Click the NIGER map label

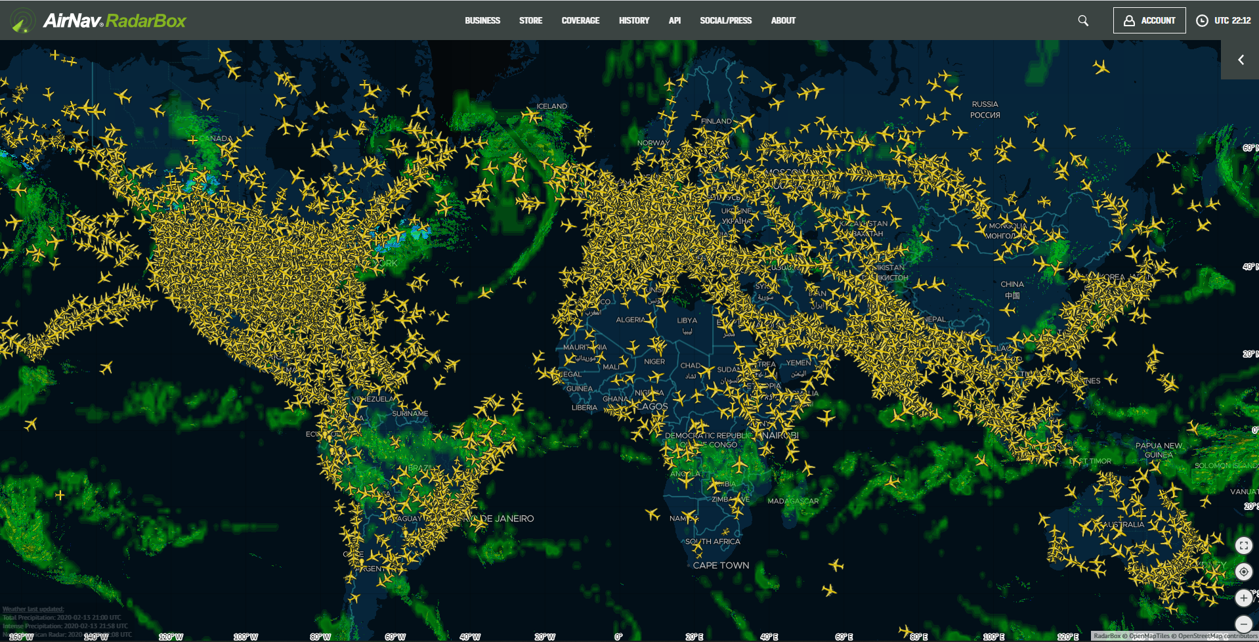[x=654, y=362]
